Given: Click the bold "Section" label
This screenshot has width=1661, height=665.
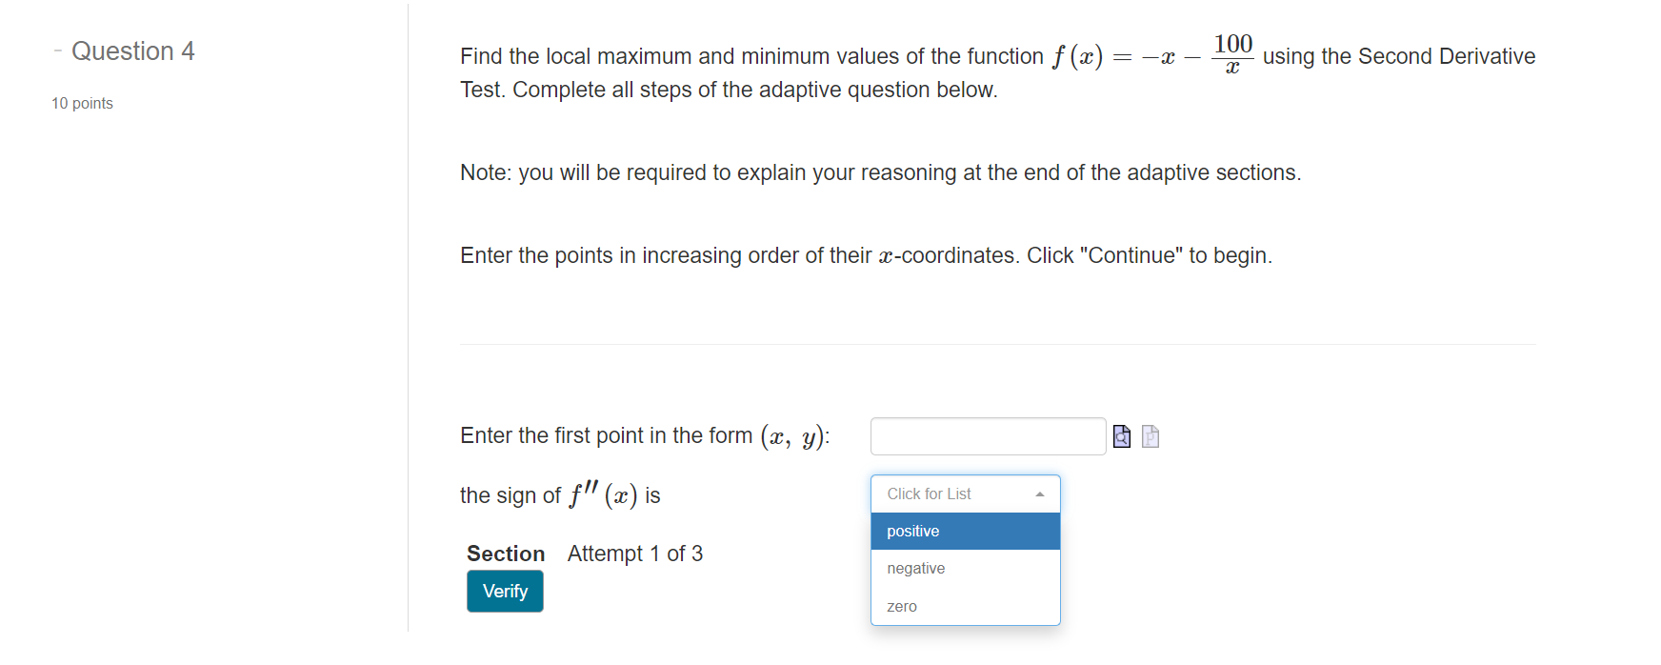Looking at the screenshot, I should coord(507,553).
